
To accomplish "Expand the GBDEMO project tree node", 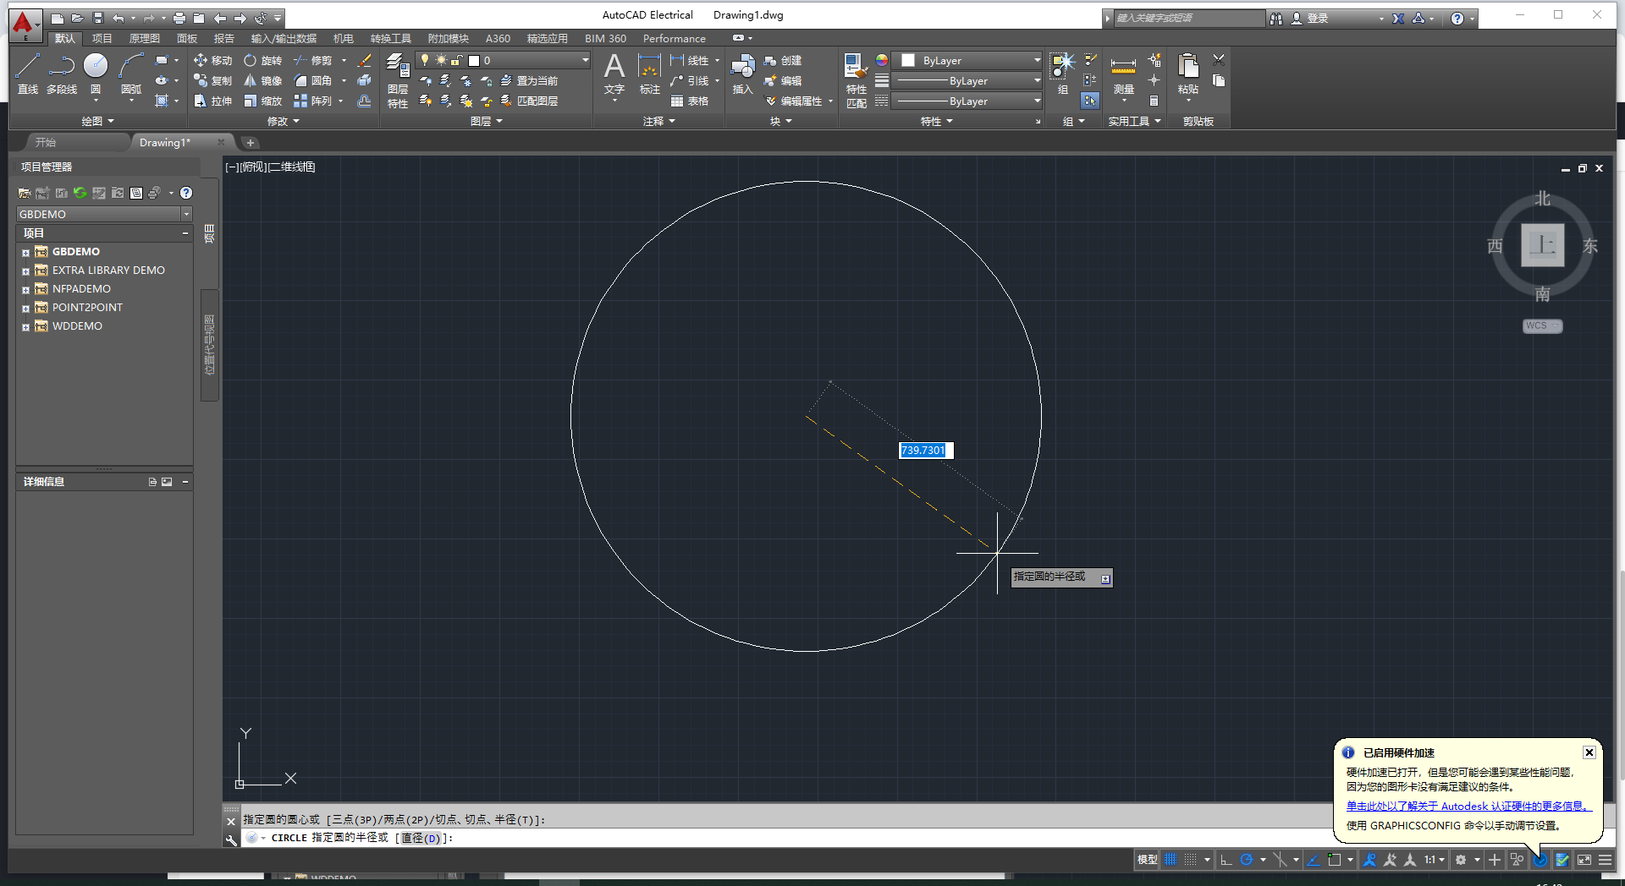I will click(25, 252).
